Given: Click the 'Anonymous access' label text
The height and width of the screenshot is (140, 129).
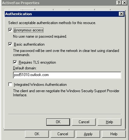Looking at the screenshot, I should click(x=29, y=30).
